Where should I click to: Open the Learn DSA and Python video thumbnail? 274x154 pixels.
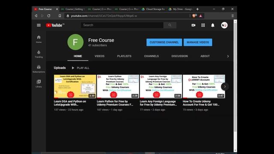75,86
